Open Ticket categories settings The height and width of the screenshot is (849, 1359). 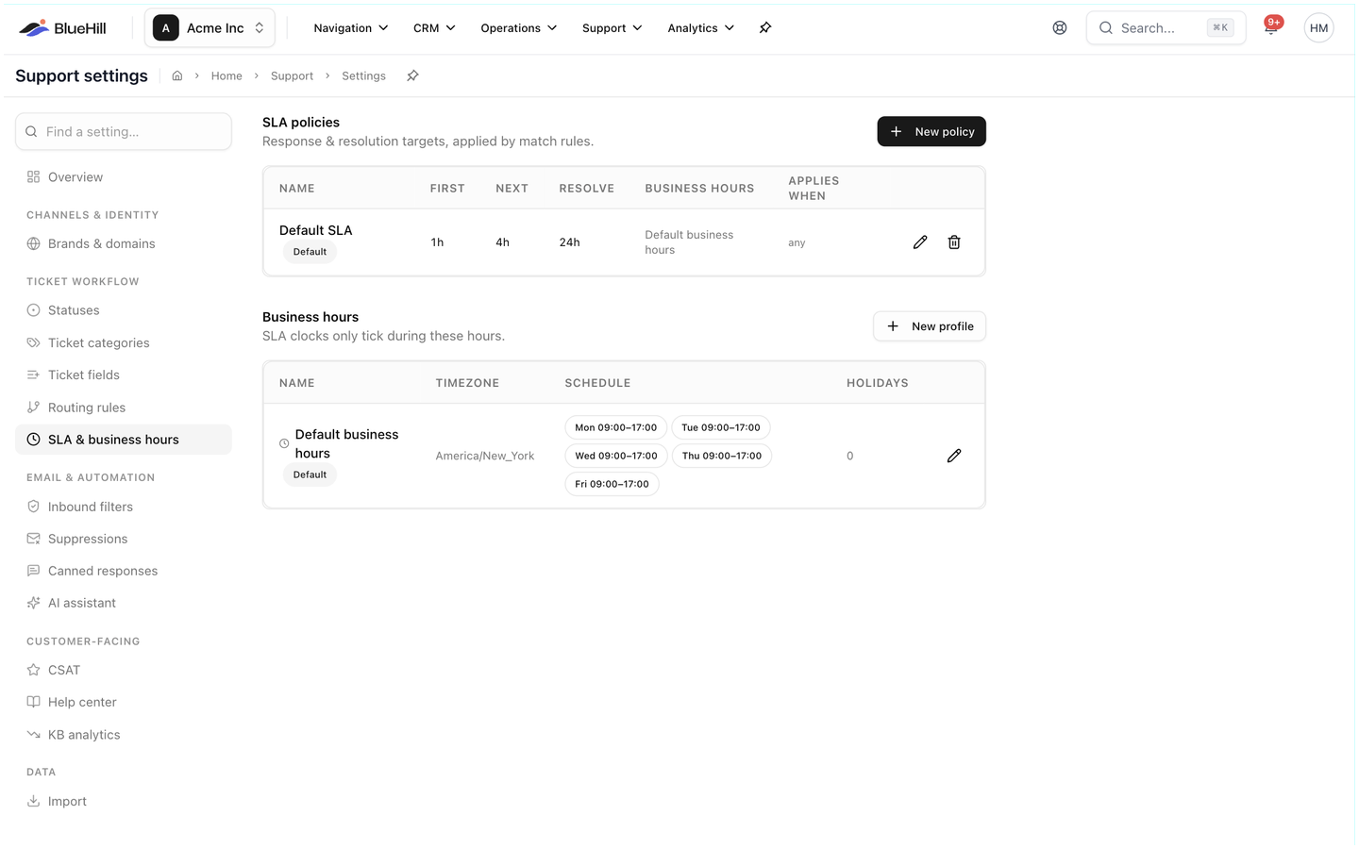point(124,342)
